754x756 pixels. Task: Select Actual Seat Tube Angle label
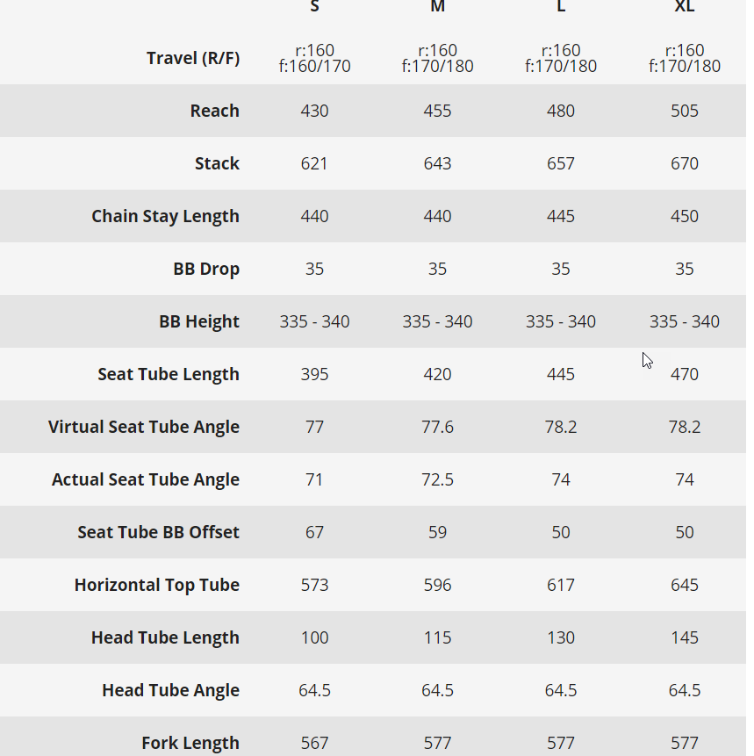(146, 479)
